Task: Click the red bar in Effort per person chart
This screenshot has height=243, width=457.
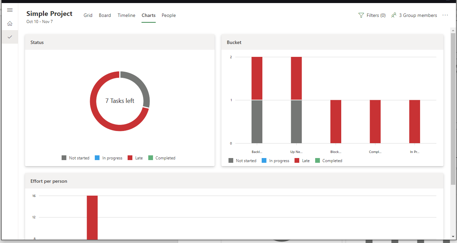Action: [x=92, y=218]
